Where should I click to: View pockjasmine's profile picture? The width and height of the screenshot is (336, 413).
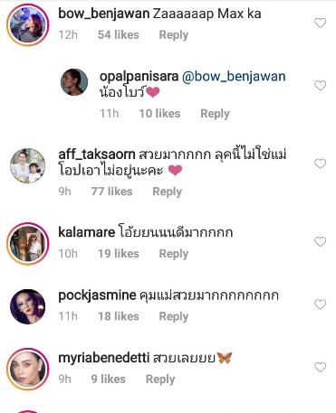tap(28, 306)
